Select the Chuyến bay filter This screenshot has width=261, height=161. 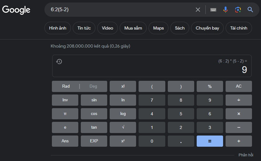[207, 28]
